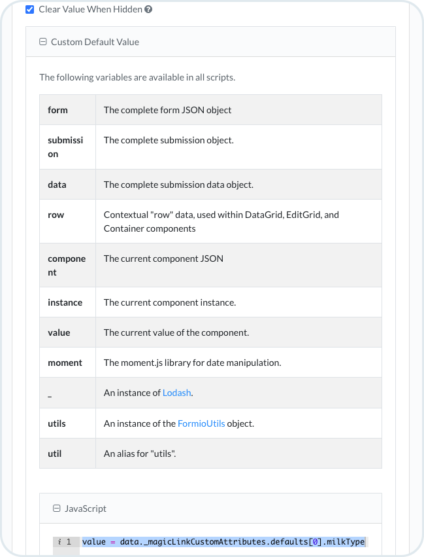This screenshot has height=557, width=424.
Task: Click line number 1 in the code editor
Action: (69, 542)
